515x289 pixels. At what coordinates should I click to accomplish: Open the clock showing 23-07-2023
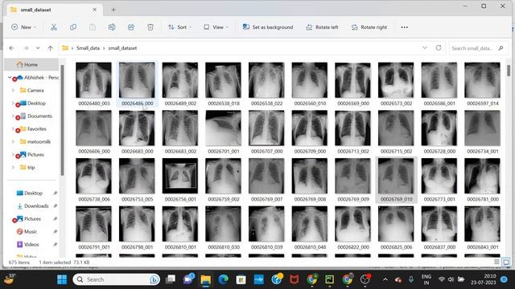(483, 279)
